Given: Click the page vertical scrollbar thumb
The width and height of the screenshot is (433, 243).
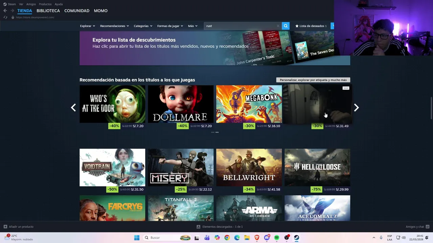Looking at the screenshot, I should [431, 108].
